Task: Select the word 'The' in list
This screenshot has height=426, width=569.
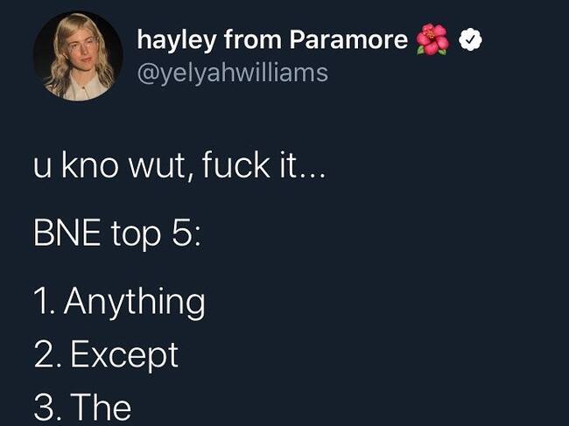Action: (x=101, y=407)
